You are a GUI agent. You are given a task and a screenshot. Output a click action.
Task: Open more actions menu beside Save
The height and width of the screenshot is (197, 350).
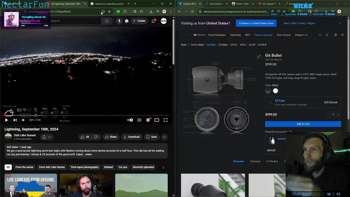[x=164, y=137]
